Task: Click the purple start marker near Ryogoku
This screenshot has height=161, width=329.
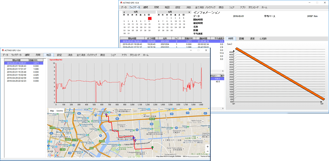Action: coord(106,115)
